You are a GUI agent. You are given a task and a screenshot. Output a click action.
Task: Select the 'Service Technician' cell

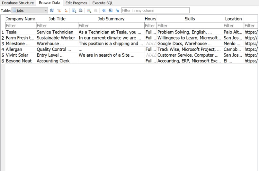(57, 32)
